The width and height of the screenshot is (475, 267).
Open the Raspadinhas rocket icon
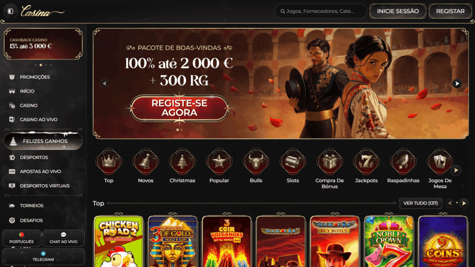(403, 162)
